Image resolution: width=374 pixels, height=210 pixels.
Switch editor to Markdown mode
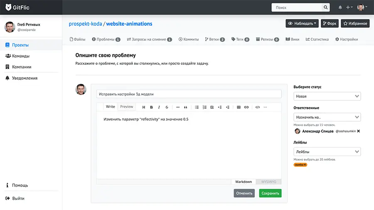pyautogui.click(x=244, y=182)
